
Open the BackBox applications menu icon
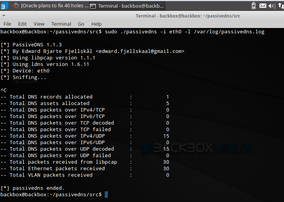4,6
